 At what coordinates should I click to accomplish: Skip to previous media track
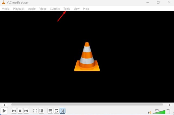(x=14, y=111)
